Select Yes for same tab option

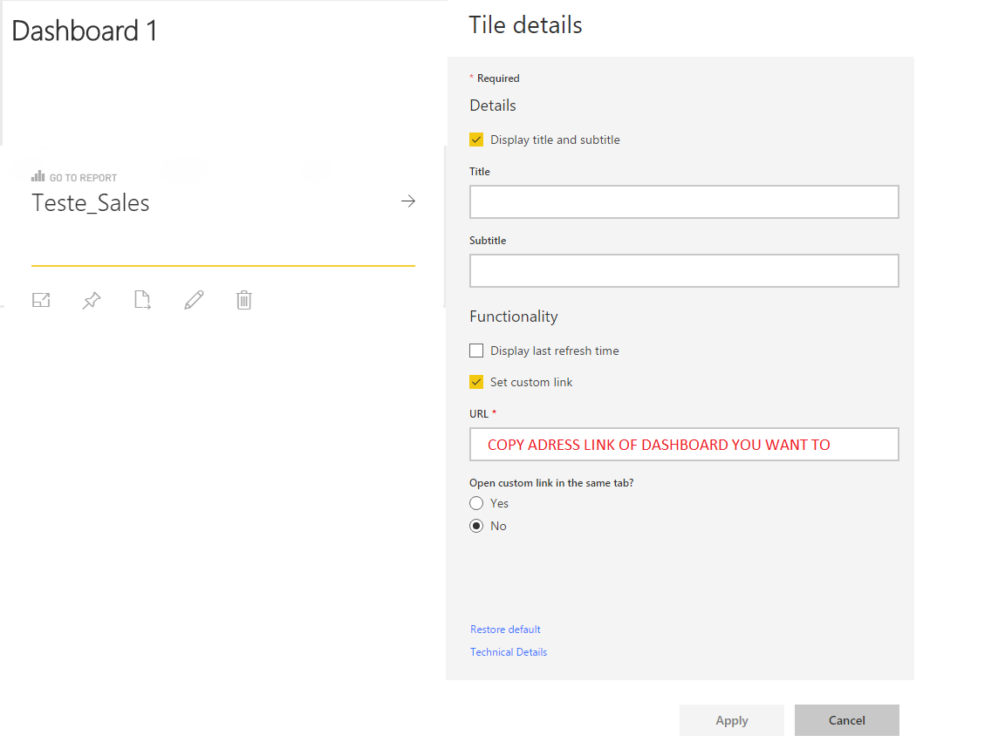pos(476,503)
